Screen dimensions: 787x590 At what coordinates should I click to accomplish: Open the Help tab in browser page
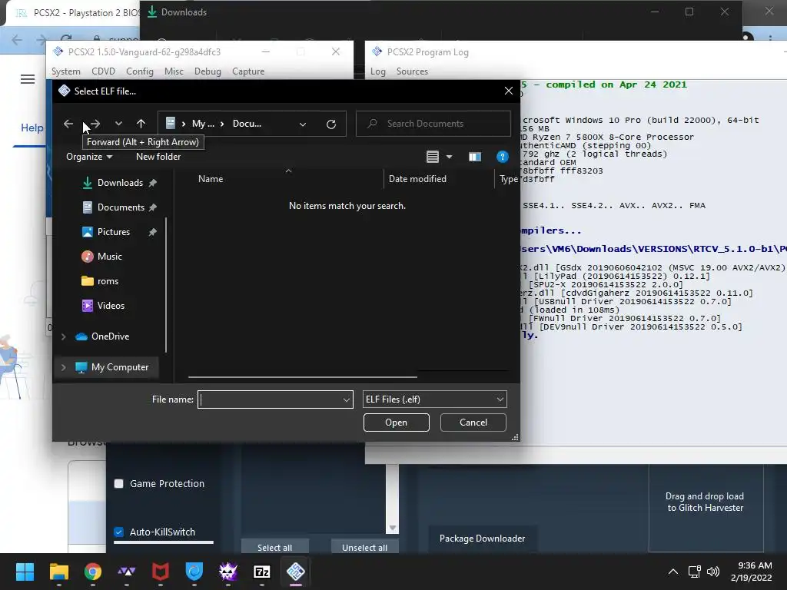pyautogui.click(x=32, y=128)
